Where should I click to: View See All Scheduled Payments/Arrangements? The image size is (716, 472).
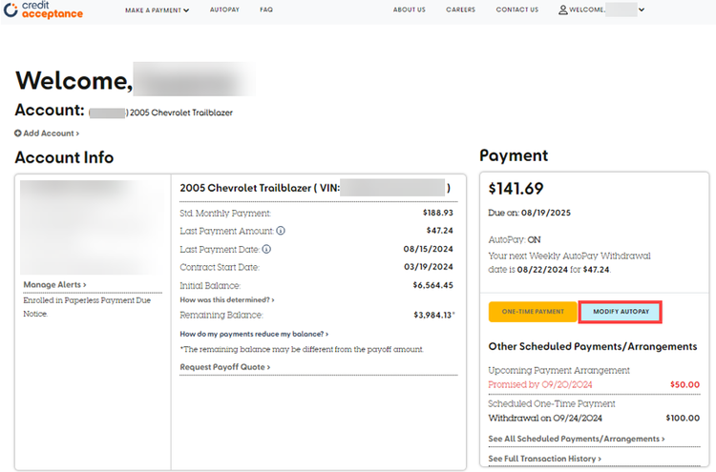[576, 439]
